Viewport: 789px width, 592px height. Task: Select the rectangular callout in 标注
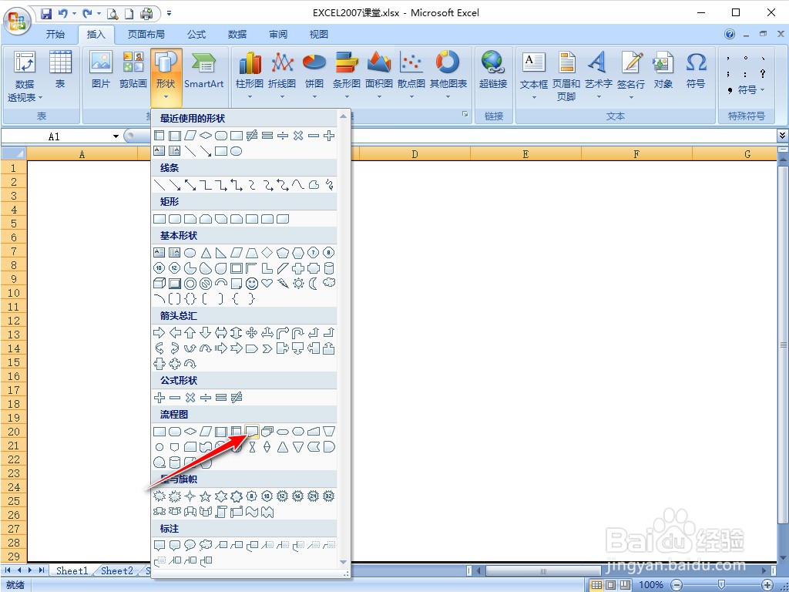(159, 545)
